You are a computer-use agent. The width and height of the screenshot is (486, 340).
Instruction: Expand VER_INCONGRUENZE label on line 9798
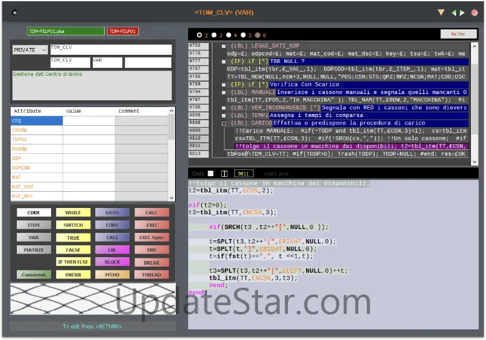pyautogui.click(x=224, y=108)
